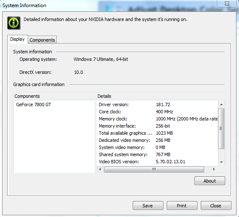
Task: Click the Memory clock 1000 MHz value
Action: coord(187,119)
